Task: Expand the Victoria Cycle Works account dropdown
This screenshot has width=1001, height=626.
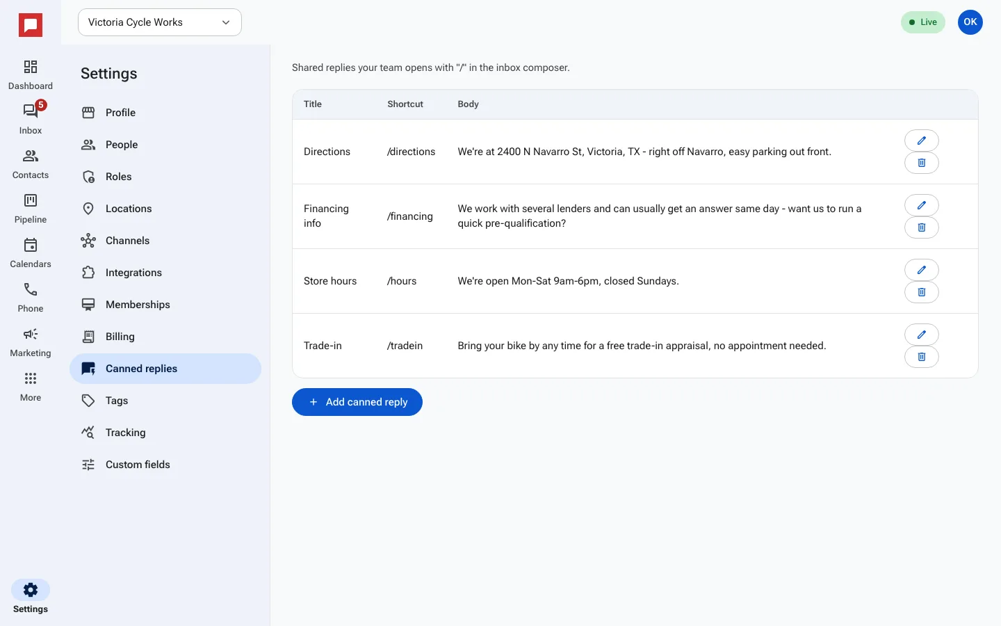Action: (x=160, y=22)
